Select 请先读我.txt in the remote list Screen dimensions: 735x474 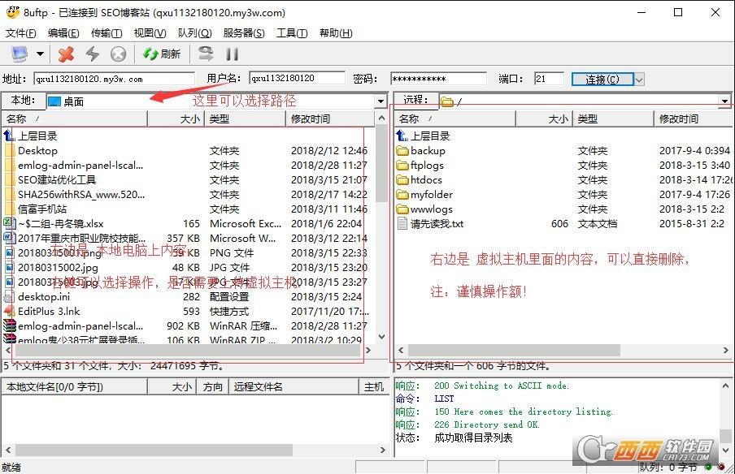tap(437, 223)
